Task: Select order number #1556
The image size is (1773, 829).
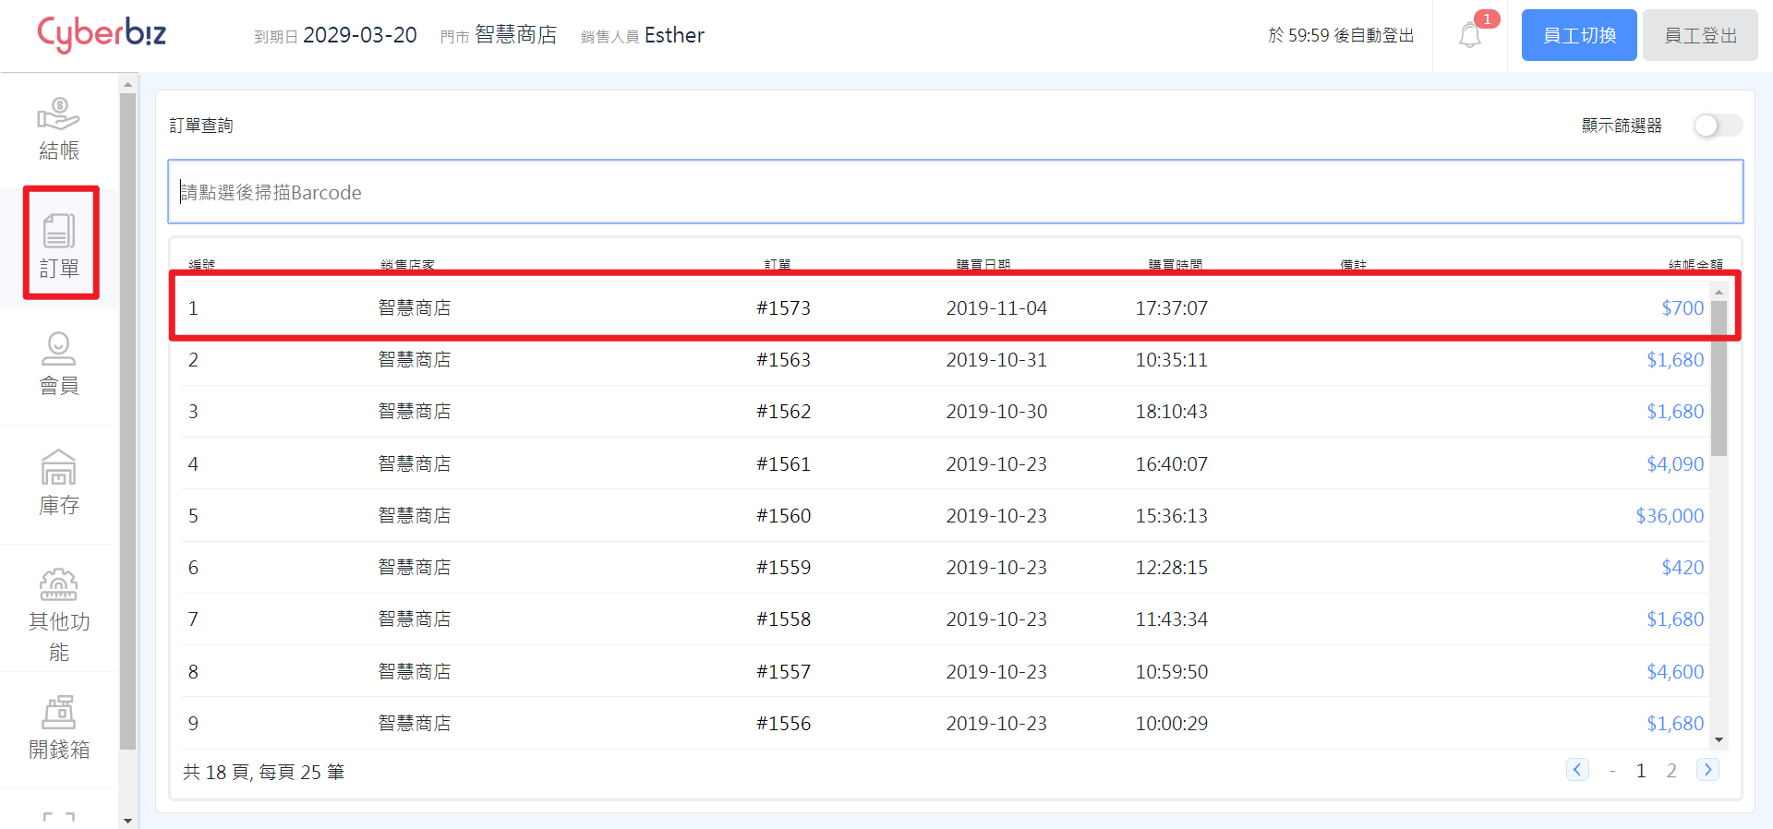Action: point(783,724)
